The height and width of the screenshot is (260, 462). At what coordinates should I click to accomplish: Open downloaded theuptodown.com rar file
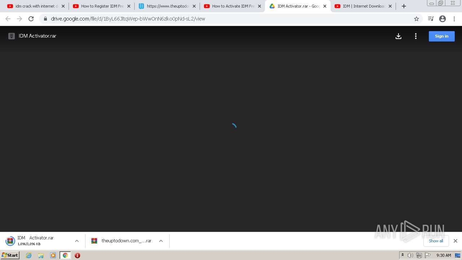(121, 241)
